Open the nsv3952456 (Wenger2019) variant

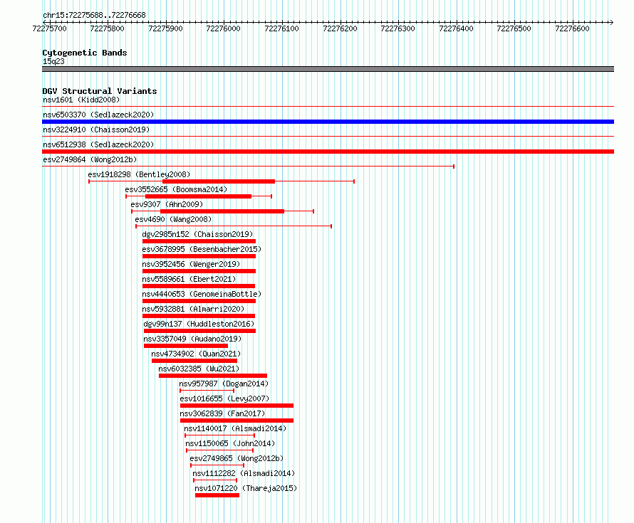click(x=191, y=264)
